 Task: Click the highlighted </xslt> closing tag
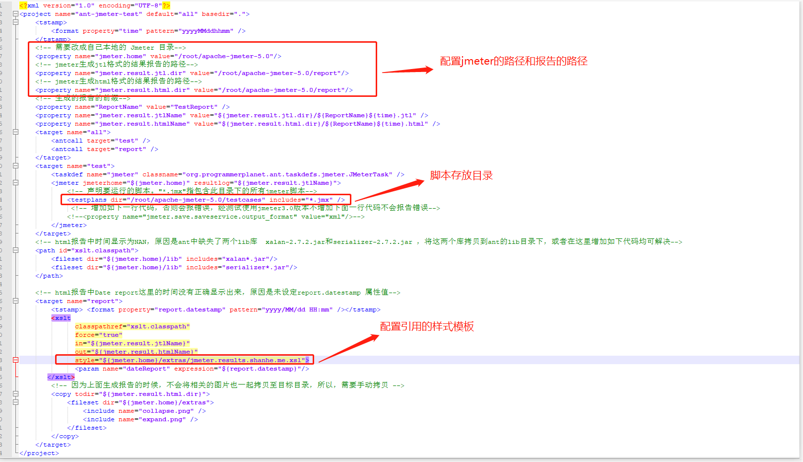point(61,377)
